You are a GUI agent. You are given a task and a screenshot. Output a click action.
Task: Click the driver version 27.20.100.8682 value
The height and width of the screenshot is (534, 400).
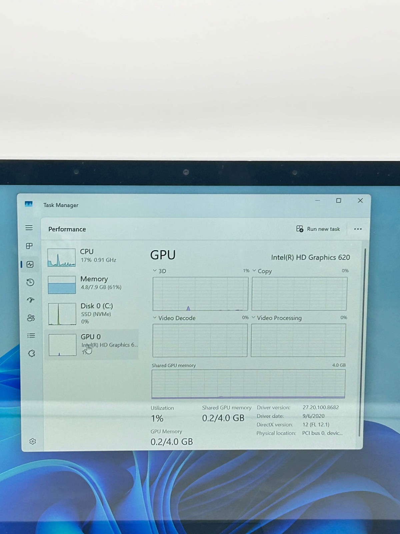(x=321, y=408)
